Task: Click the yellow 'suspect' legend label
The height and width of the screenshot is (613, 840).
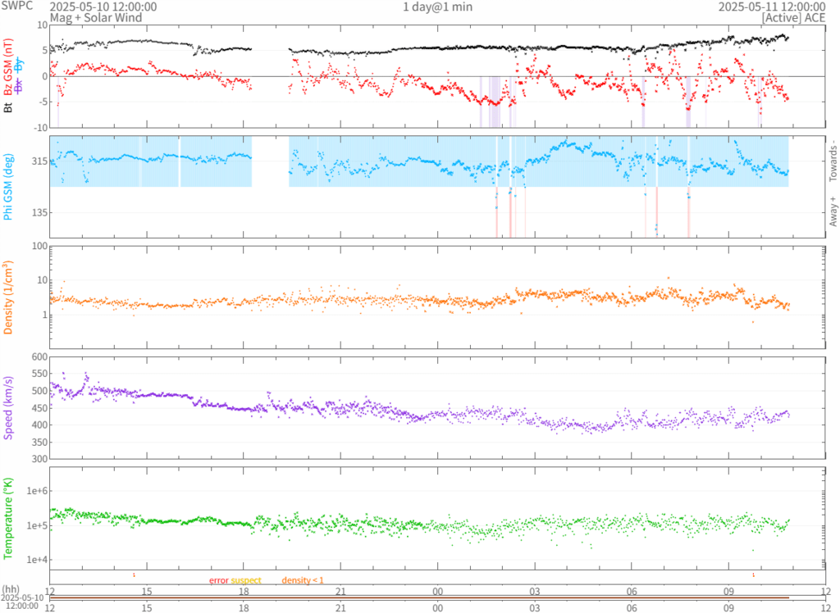Action: [x=246, y=580]
